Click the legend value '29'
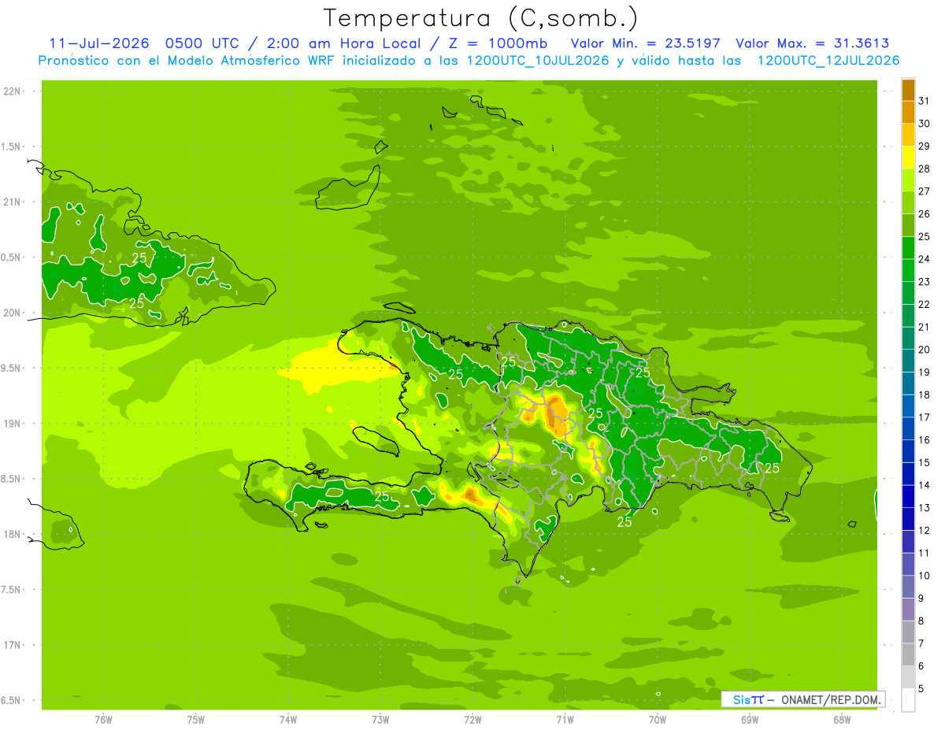 pyautogui.click(x=924, y=146)
